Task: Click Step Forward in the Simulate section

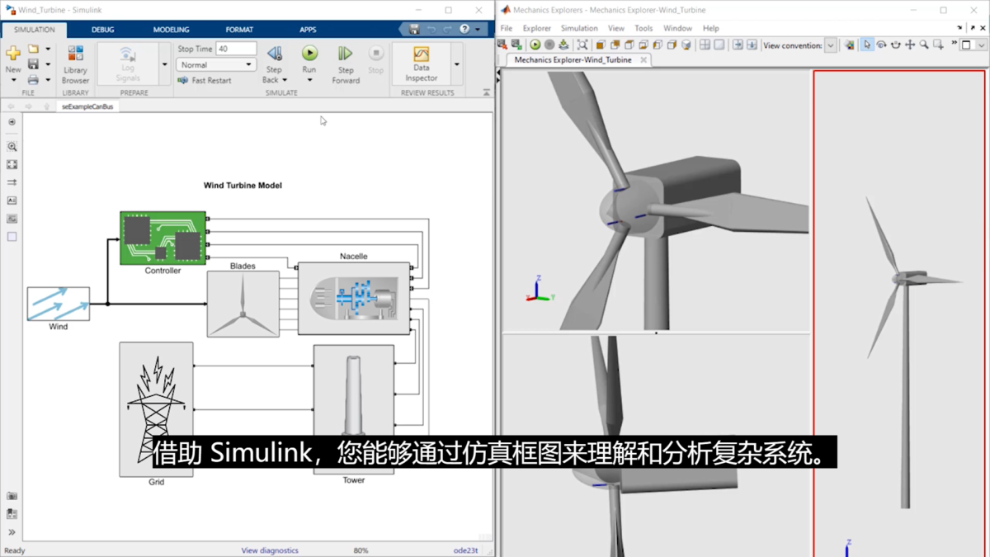Action: tap(346, 64)
